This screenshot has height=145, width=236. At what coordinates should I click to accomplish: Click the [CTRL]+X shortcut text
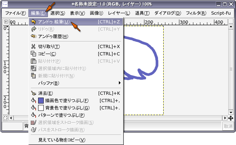109,46
